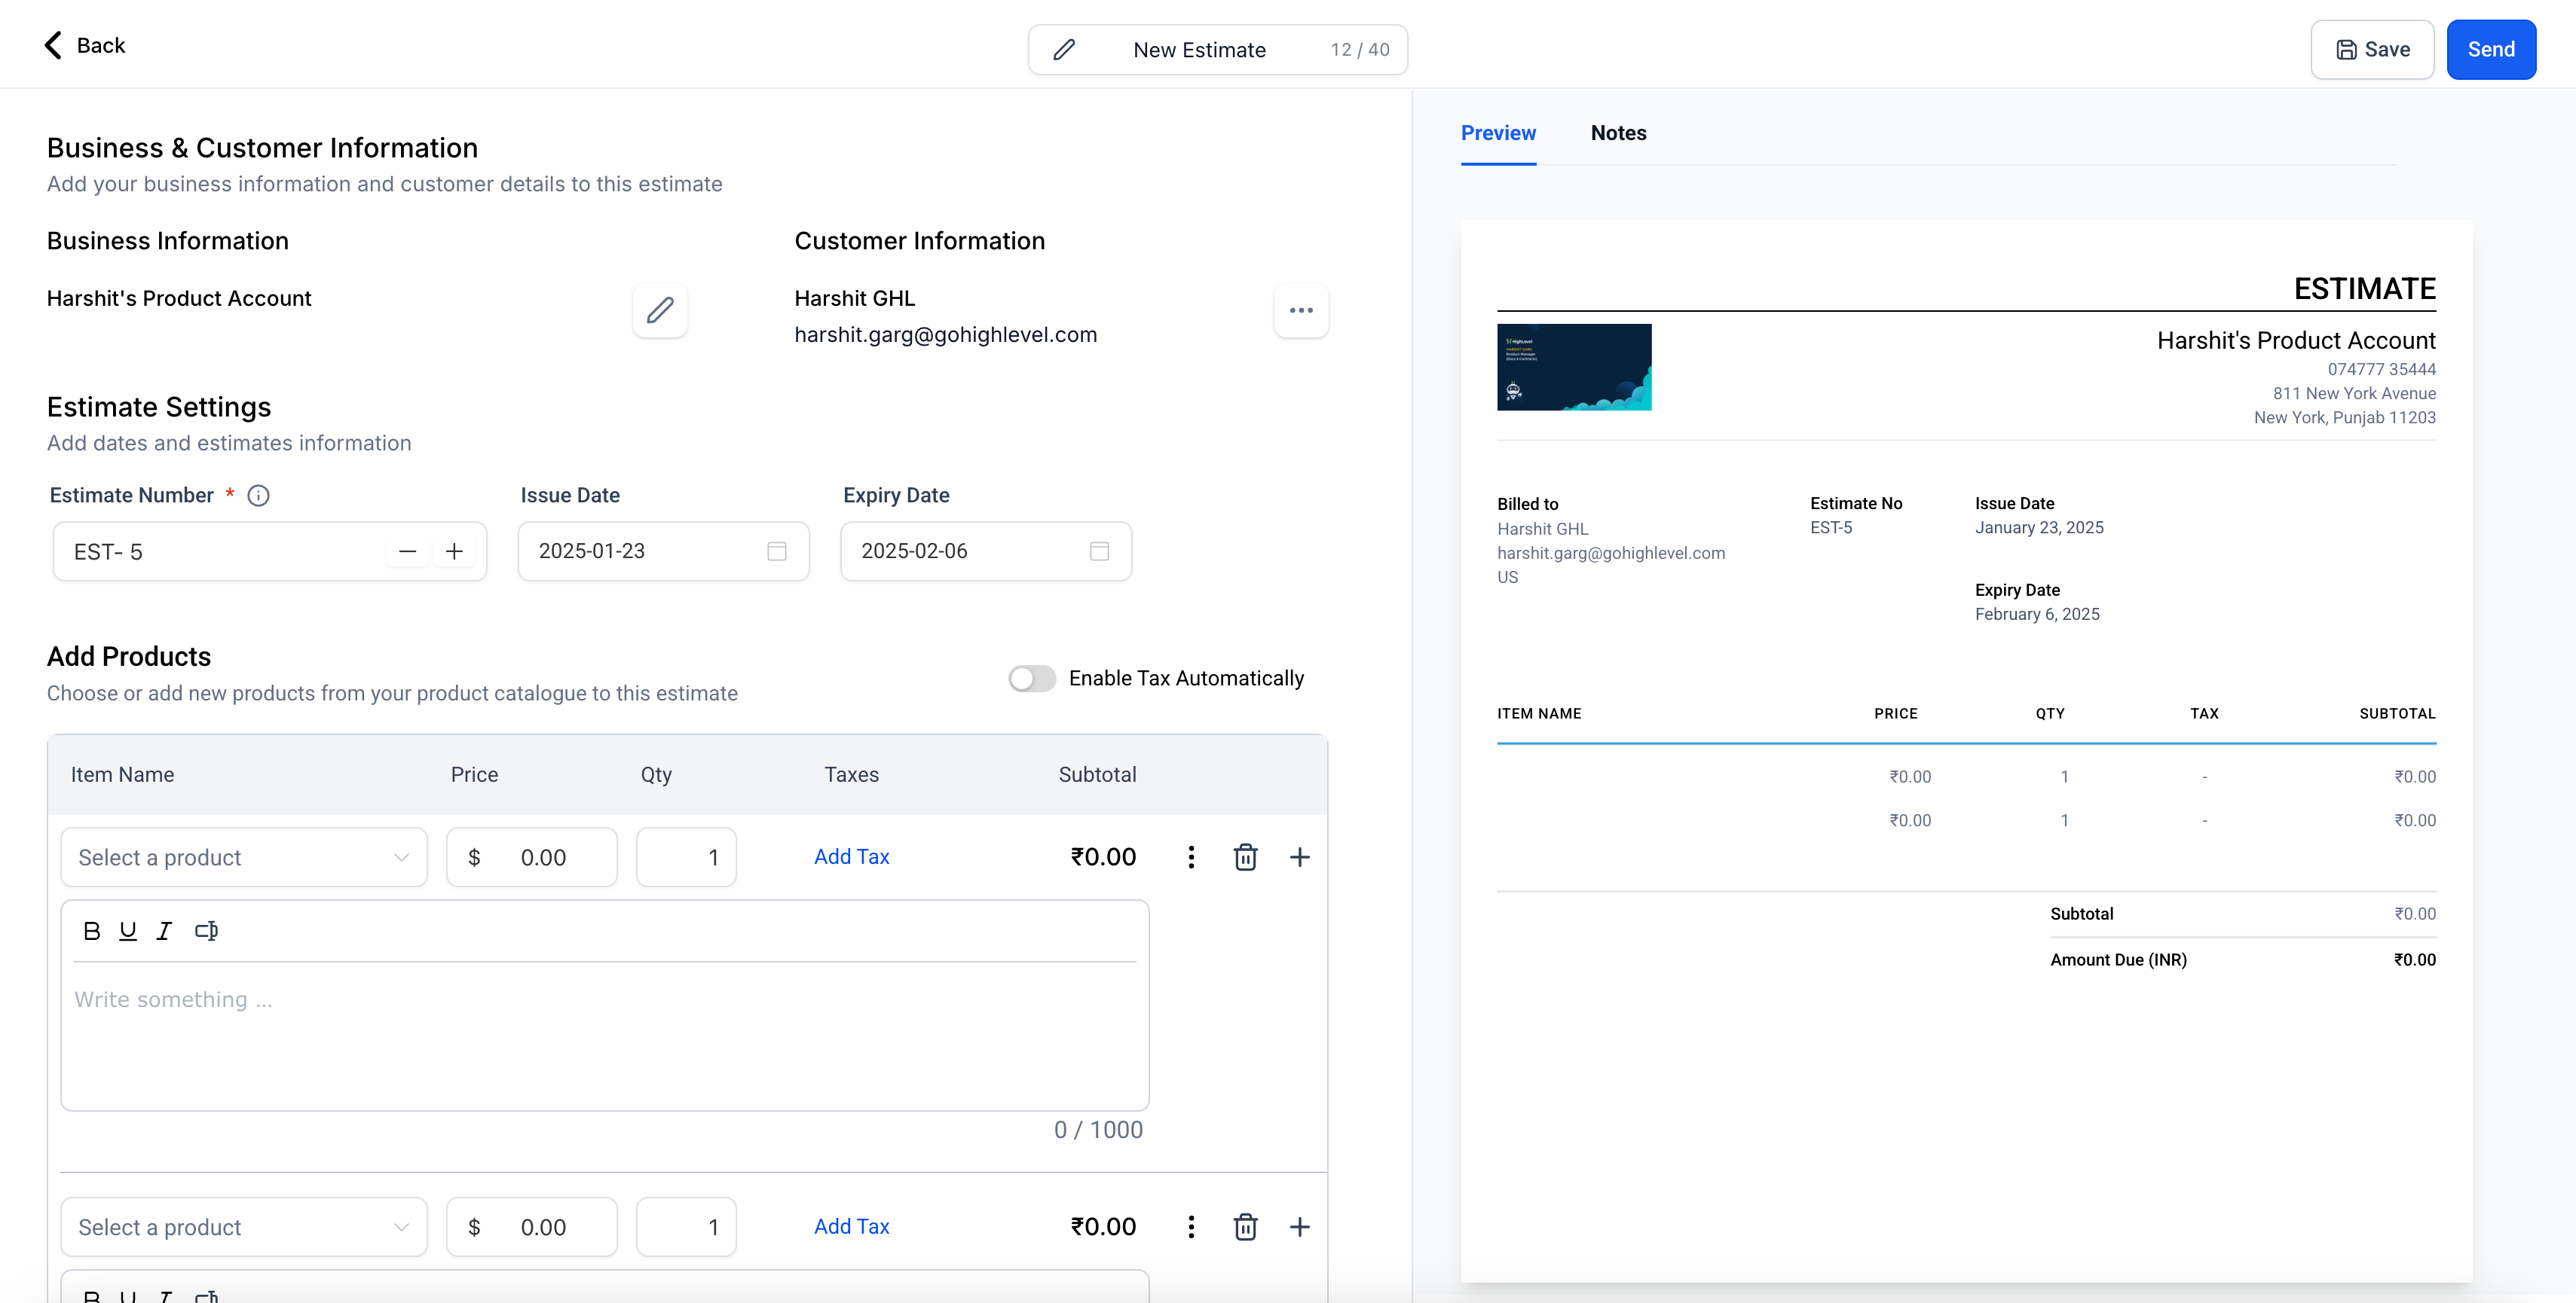Apply italic in the first description editor
Viewport: 2576px width, 1303px height.
[x=164, y=931]
